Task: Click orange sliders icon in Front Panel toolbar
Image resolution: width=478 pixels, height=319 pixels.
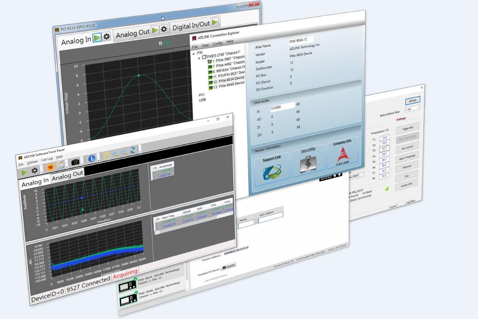Action: click(50, 167)
